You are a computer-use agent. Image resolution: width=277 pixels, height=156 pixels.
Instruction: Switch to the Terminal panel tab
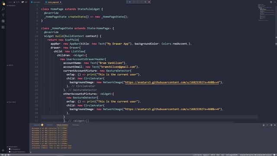tap(75, 125)
